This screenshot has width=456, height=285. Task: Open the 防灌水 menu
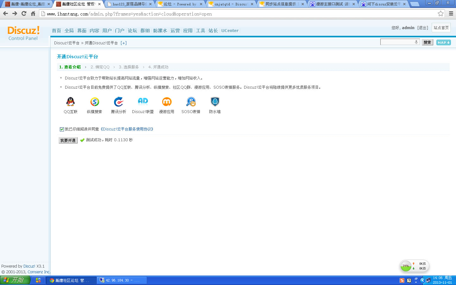pyautogui.click(x=160, y=31)
